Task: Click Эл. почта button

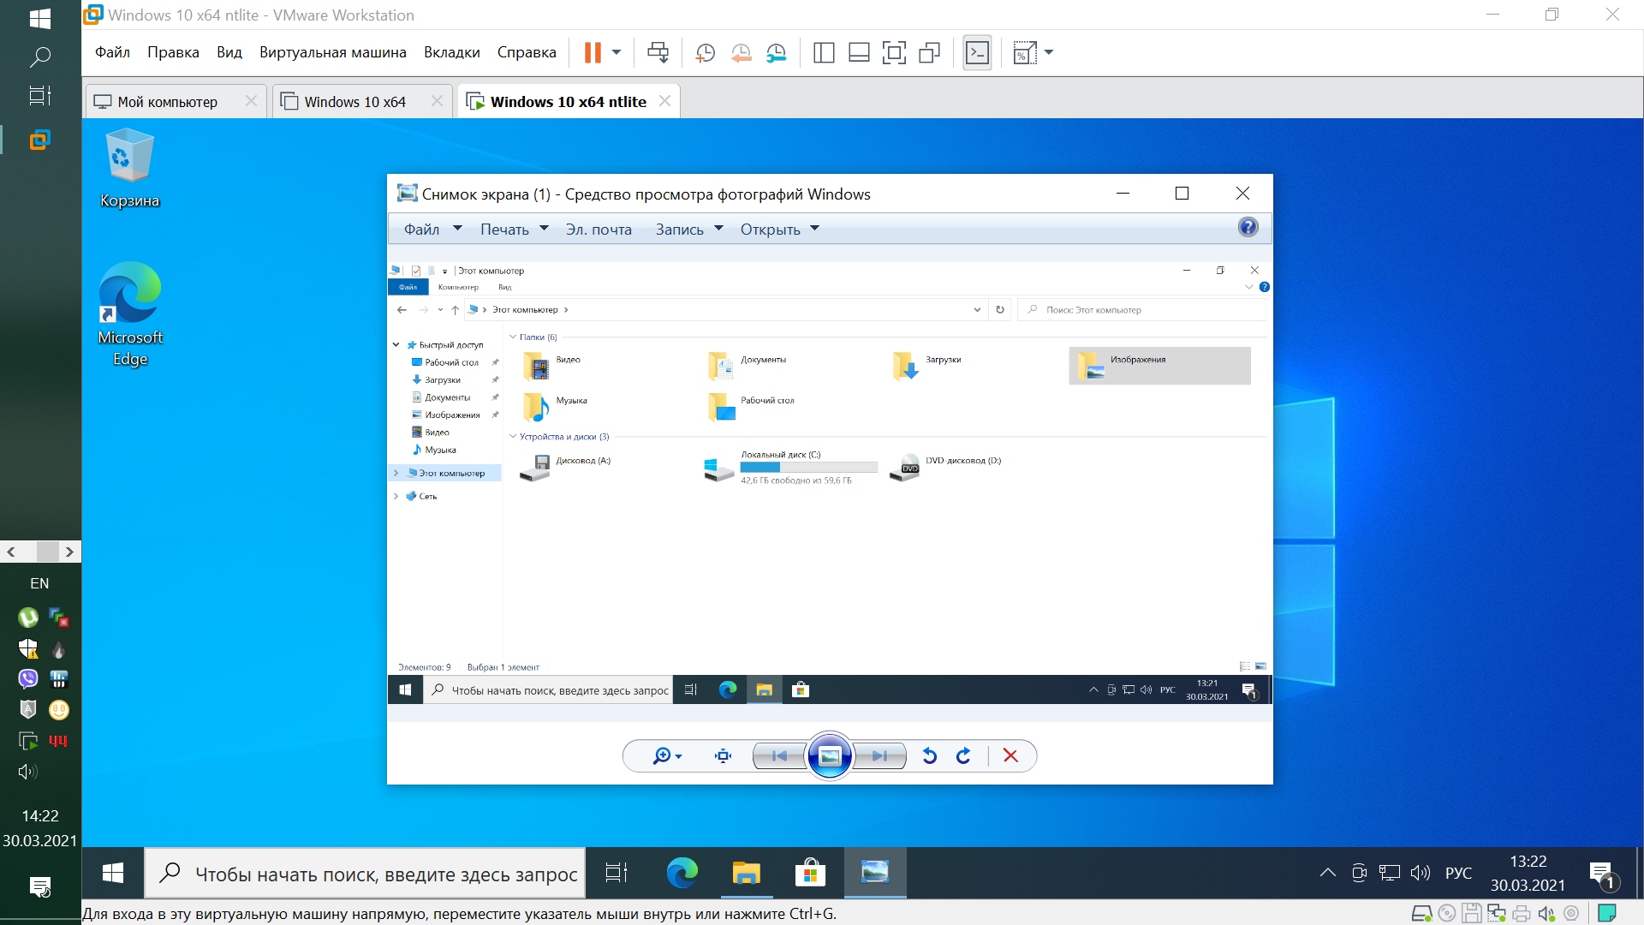Action: tap(599, 230)
